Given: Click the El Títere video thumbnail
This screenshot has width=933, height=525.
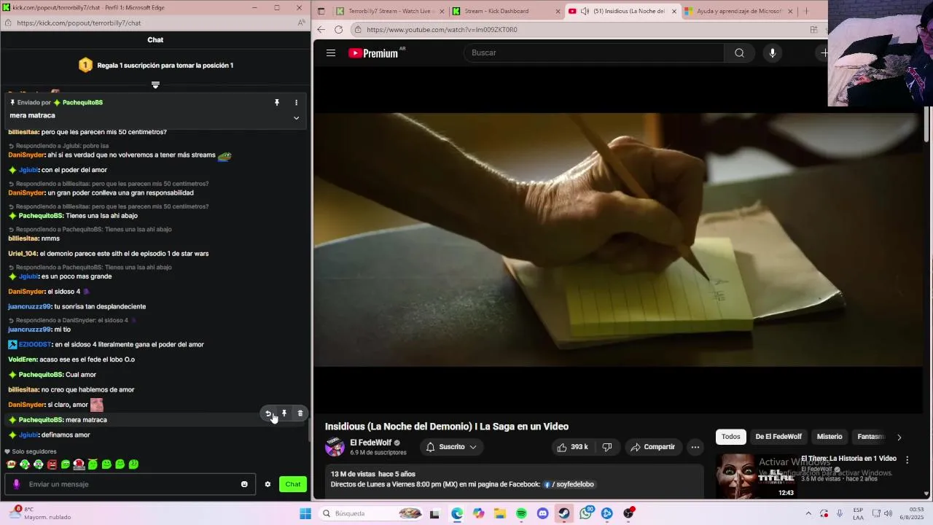Looking at the screenshot, I should [x=756, y=476].
